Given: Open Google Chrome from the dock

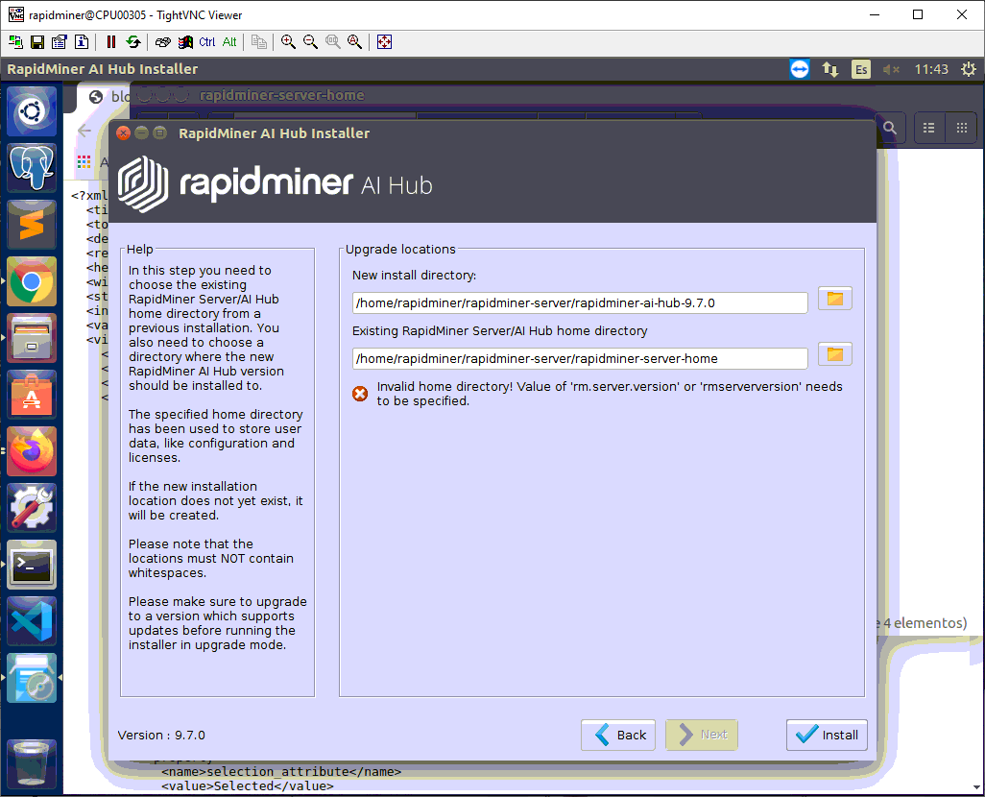Looking at the screenshot, I should click(x=32, y=281).
